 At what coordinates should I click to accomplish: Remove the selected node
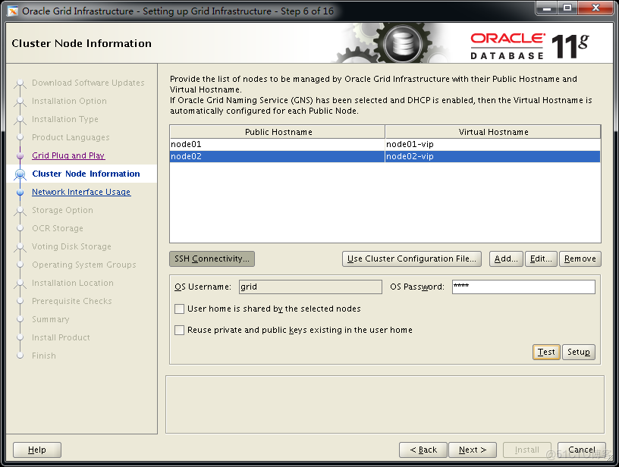pos(580,259)
